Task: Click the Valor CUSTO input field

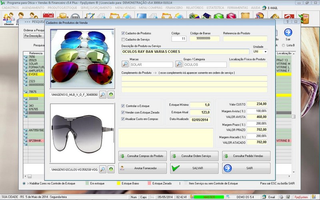Action: (x=257, y=104)
